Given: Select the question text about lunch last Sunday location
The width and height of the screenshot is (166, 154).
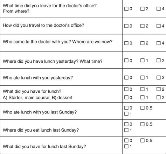Looking at the screenshot, I should point(41,130).
